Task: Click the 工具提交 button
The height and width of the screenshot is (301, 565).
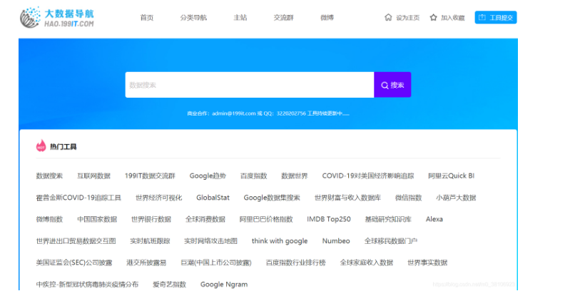Action: click(x=496, y=17)
